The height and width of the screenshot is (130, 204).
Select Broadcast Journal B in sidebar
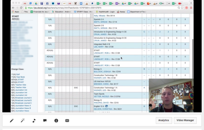click(x=23, y=100)
